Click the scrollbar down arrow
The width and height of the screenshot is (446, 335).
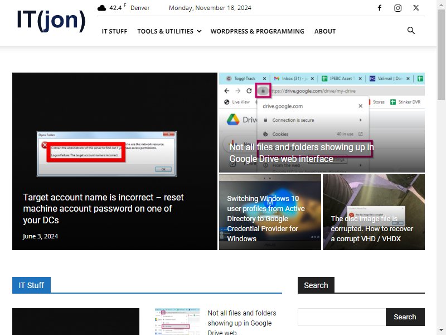442,331
